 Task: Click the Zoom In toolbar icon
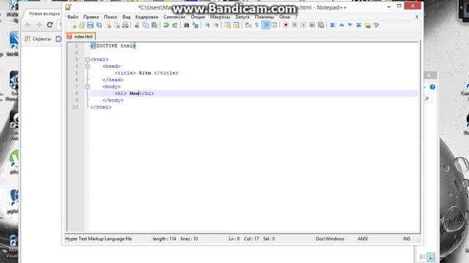click(x=207, y=26)
